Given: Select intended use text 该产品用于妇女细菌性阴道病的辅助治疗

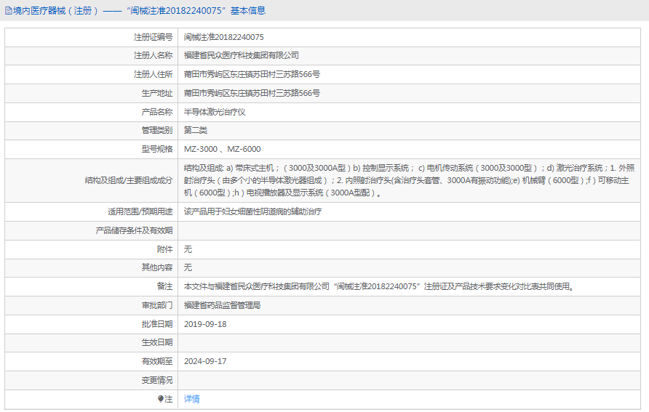Looking at the screenshot, I should pyautogui.click(x=252, y=211).
